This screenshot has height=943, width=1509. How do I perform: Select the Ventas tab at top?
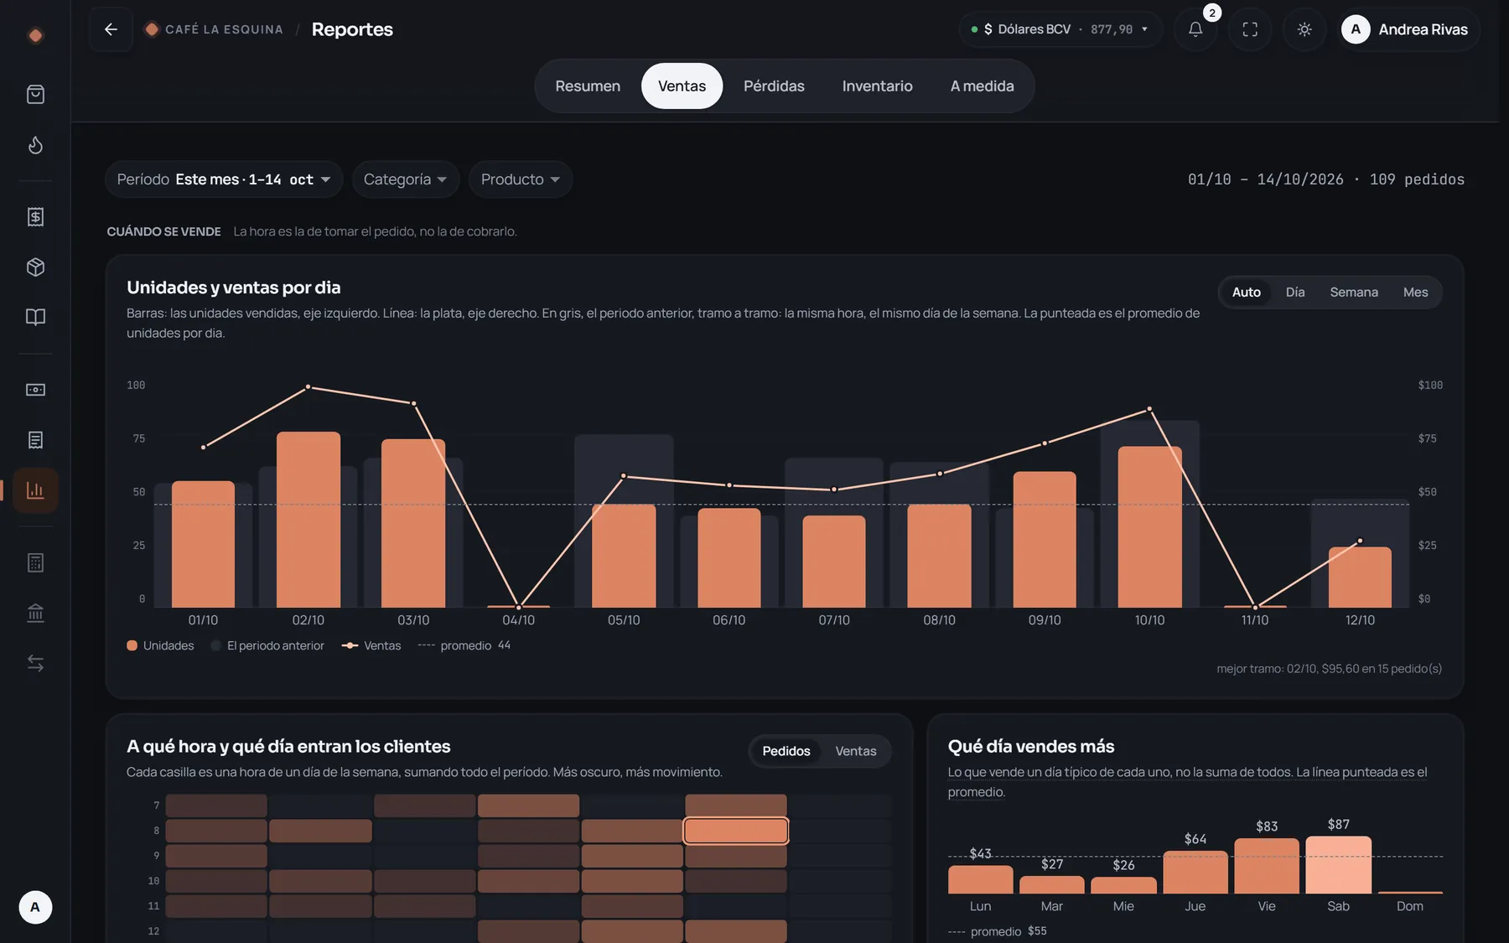tap(682, 86)
